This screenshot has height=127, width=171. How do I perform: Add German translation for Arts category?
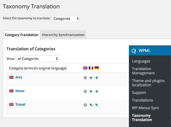click(97, 78)
